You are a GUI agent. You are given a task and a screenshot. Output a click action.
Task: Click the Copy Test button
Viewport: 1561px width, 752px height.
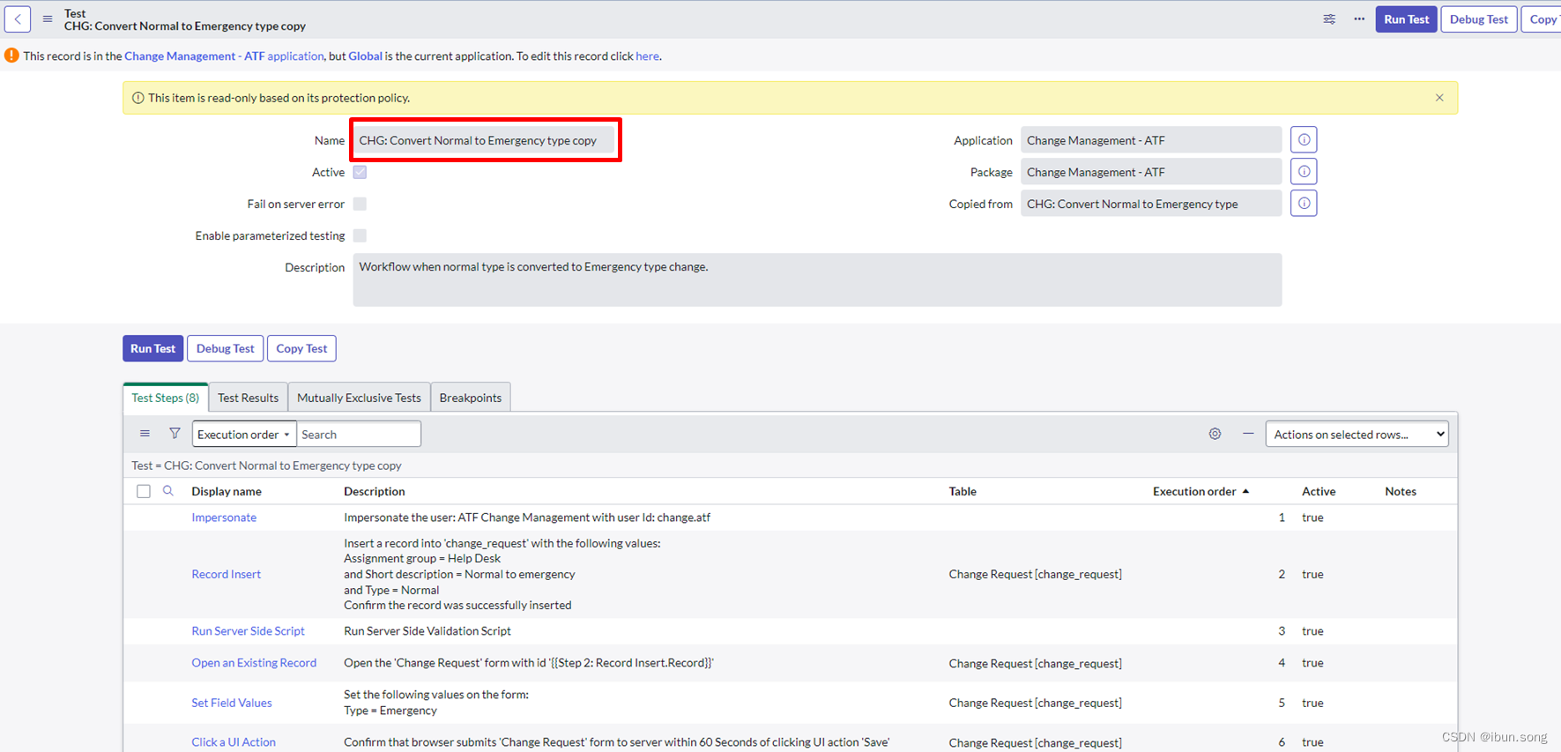(301, 348)
